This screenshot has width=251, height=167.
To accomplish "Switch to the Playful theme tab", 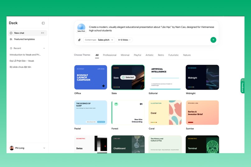I will pyautogui.click(x=138, y=55).
